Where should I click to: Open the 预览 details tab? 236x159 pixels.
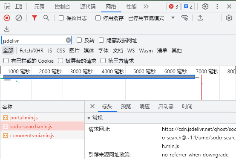tap(126, 107)
